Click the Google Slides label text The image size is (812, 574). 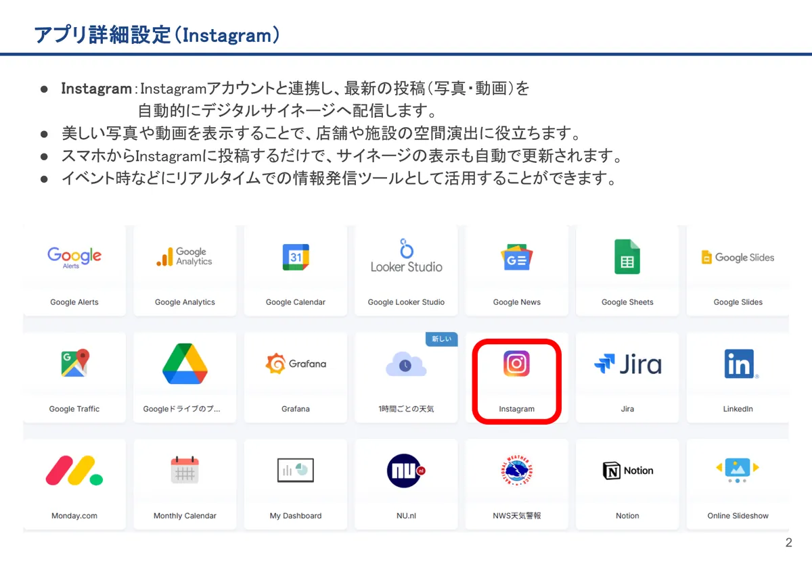738,302
